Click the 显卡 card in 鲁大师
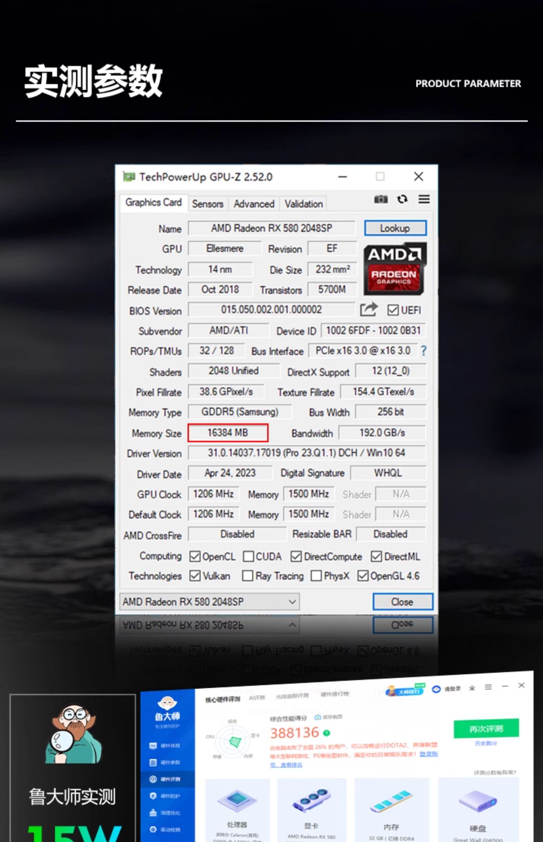The width and height of the screenshot is (543, 842). [x=312, y=810]
